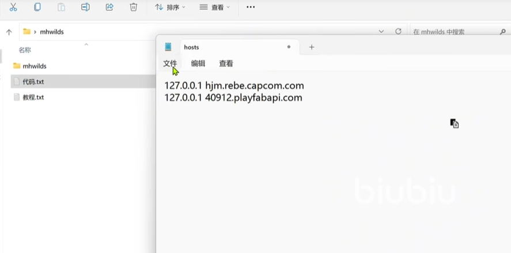Click the Share icon in toolbar

(109, 7)
